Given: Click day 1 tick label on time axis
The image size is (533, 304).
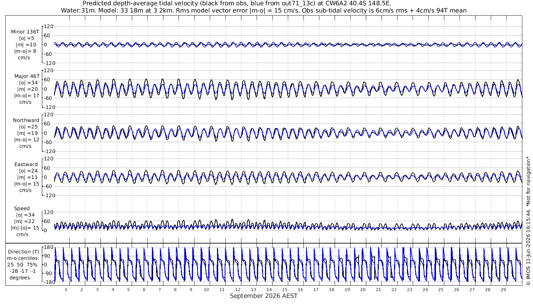Looking at the screenshot, I should [66, 290].
